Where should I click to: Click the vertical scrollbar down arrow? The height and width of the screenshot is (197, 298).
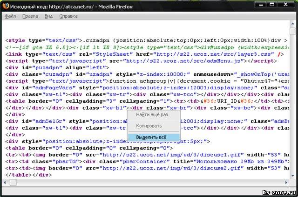pos(293,176)
